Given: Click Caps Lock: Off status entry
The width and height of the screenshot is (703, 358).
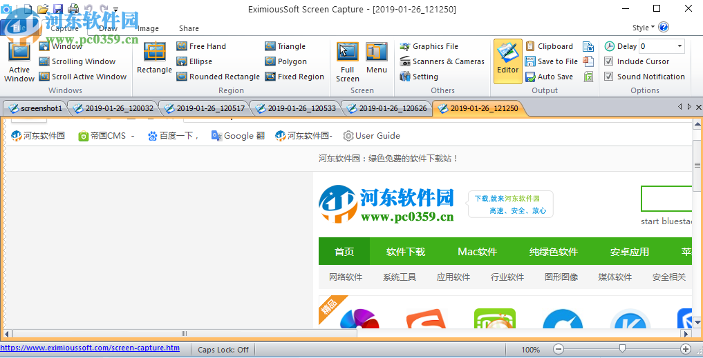Looking at the screenshot, I should [x=223, y=350].
